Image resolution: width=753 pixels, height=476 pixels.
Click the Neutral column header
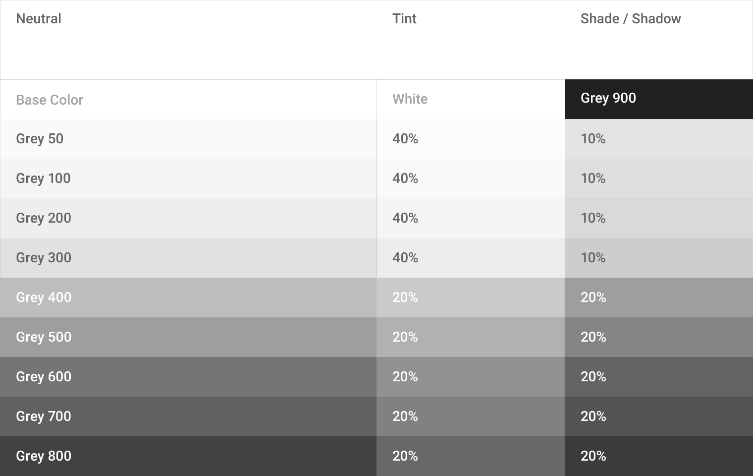coord(39,19)
